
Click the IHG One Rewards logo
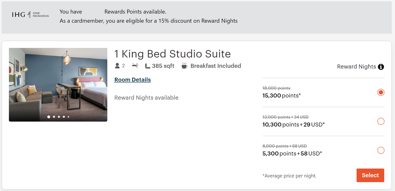click(x=30, y=15)
